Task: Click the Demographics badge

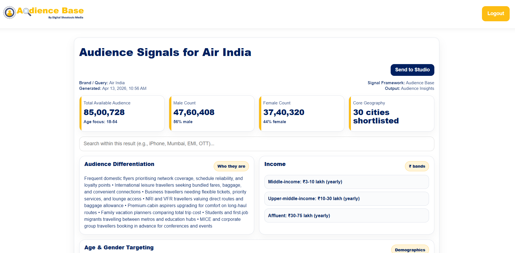Action: pos(410,250)
